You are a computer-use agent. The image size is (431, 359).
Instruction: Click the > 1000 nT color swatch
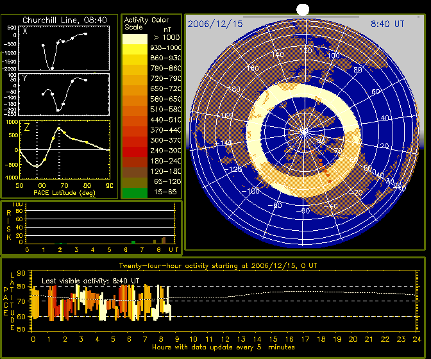135,39
